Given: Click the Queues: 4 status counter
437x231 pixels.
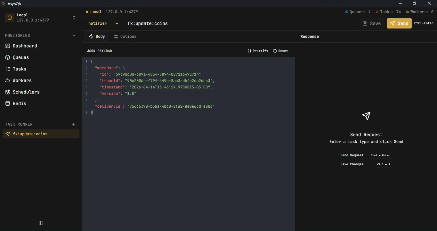Looking at the screenshot, I should (x=358, y=12).
